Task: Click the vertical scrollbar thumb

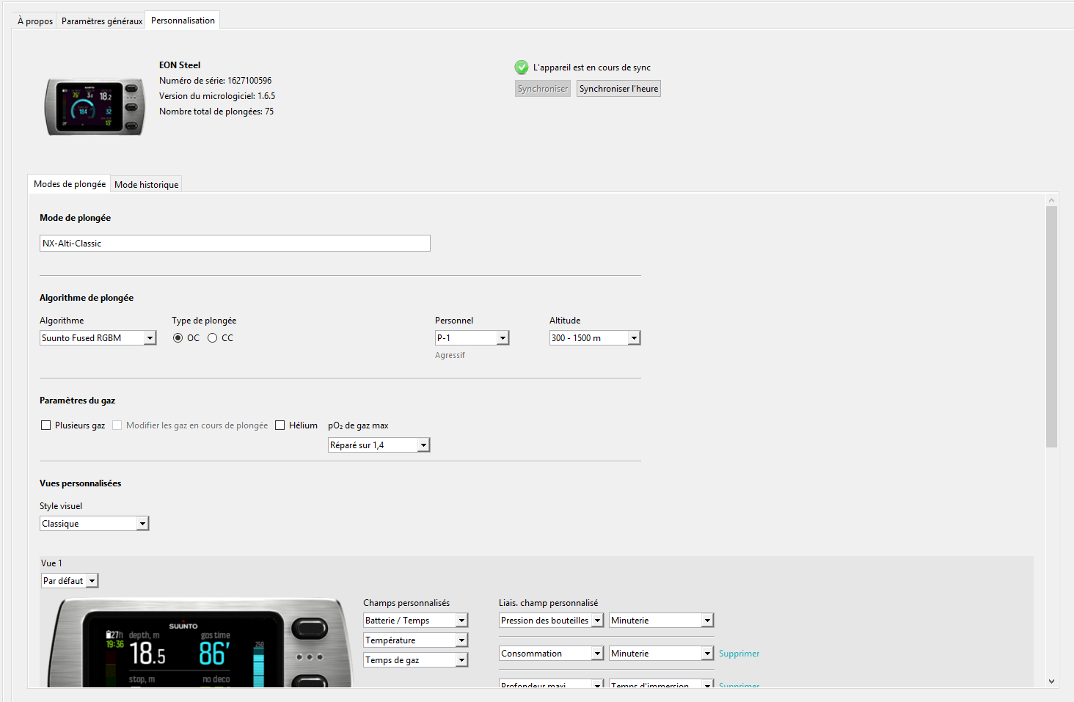Action: [1052, 326]
